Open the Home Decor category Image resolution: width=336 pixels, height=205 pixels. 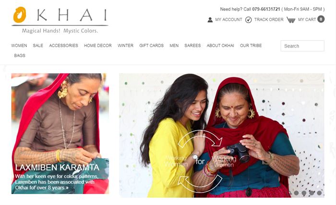click(x=98, y=46)
